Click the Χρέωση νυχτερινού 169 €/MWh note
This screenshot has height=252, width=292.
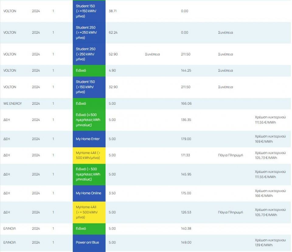270,139
